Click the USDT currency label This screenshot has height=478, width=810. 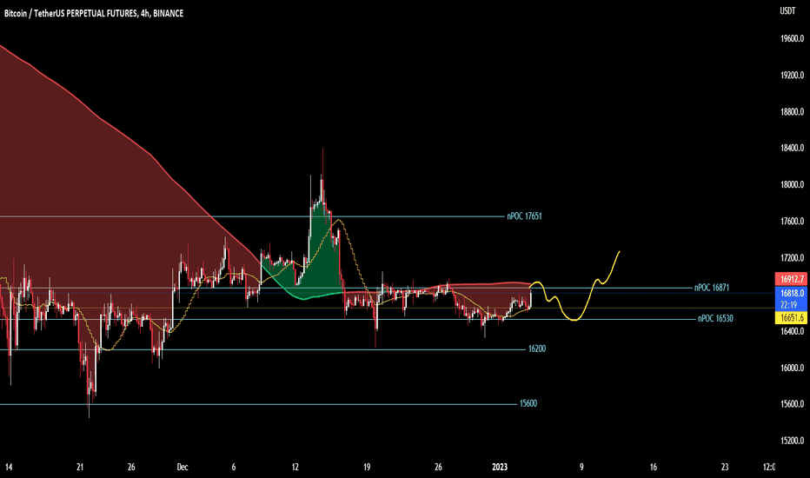(x=787, y=10)
